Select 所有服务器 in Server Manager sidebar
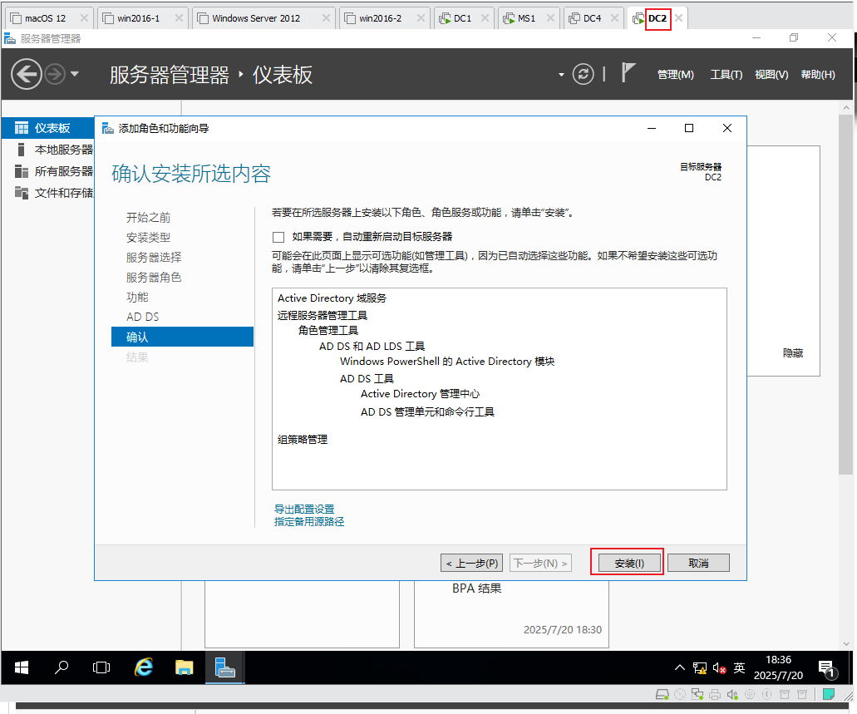Viewport: 857px width, 714px height. coord(53,171)
